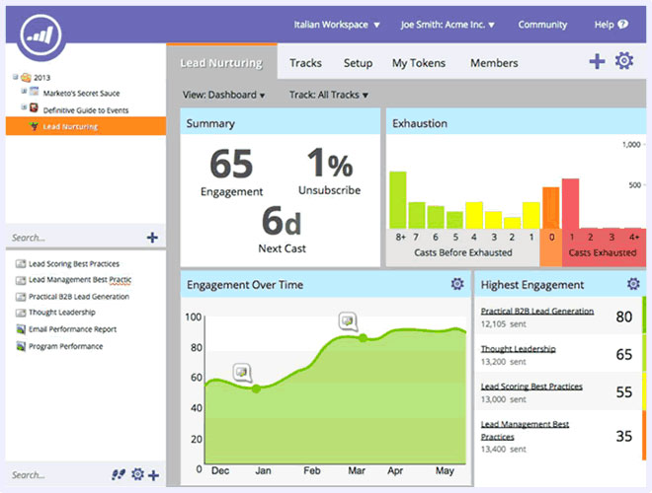This screenshot has width=652, height=493.
Task: Click the plus icon beside Members tab
Action: (597, 61)
